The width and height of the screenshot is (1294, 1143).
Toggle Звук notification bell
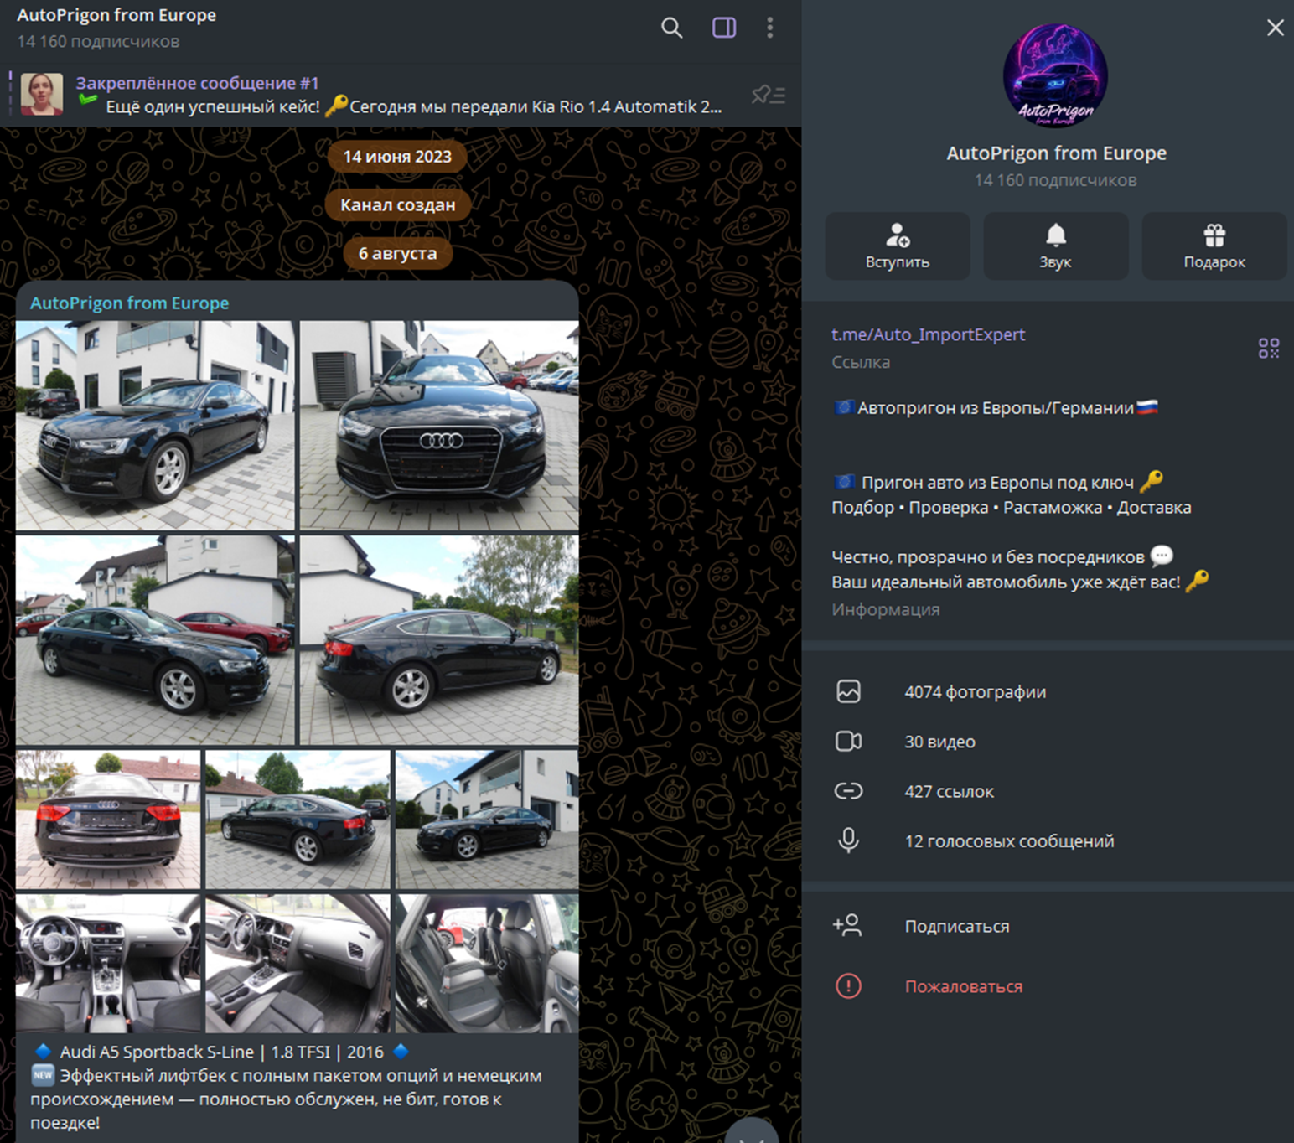pyautogui.click(x=1056, y=246)
